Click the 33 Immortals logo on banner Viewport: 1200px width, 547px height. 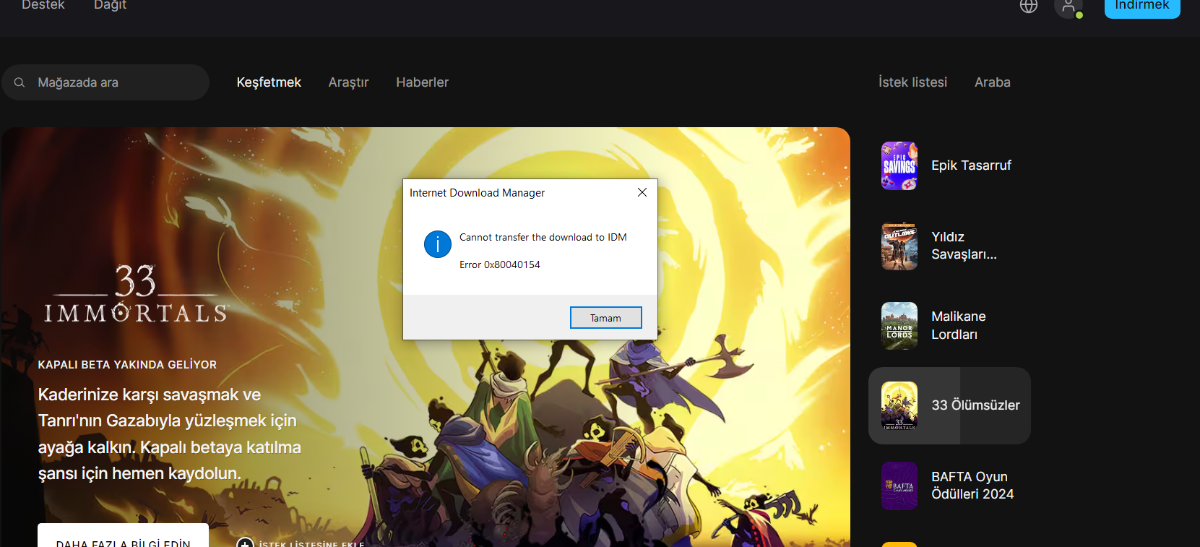pyautogui.click(x=135, y=293)
